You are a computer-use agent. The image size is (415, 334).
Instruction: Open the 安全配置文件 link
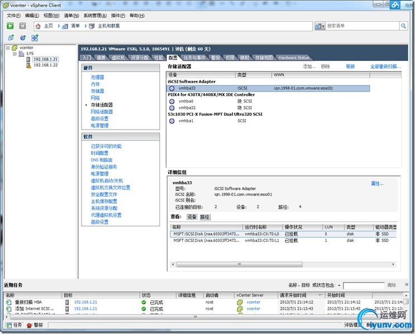104,194
